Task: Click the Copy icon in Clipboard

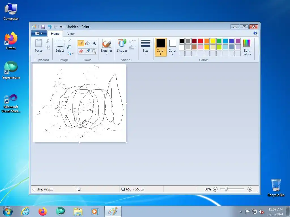Action: coord(48,47)
